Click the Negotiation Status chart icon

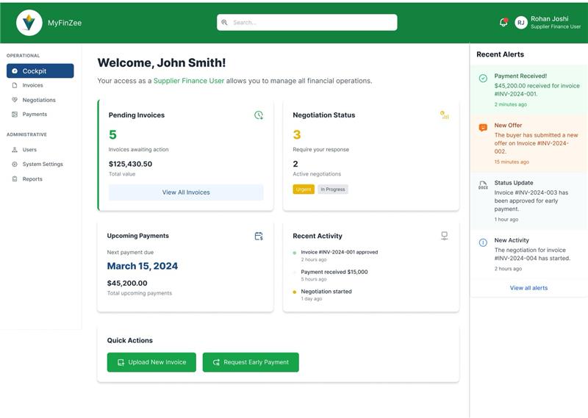tap(444, 115)
